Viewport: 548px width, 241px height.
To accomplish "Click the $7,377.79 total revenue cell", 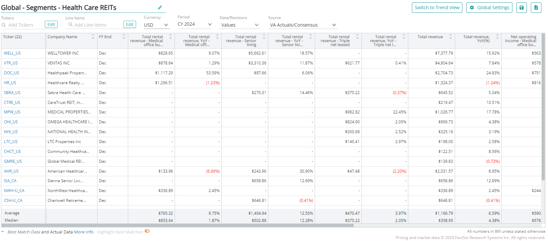I will (431, 53).
